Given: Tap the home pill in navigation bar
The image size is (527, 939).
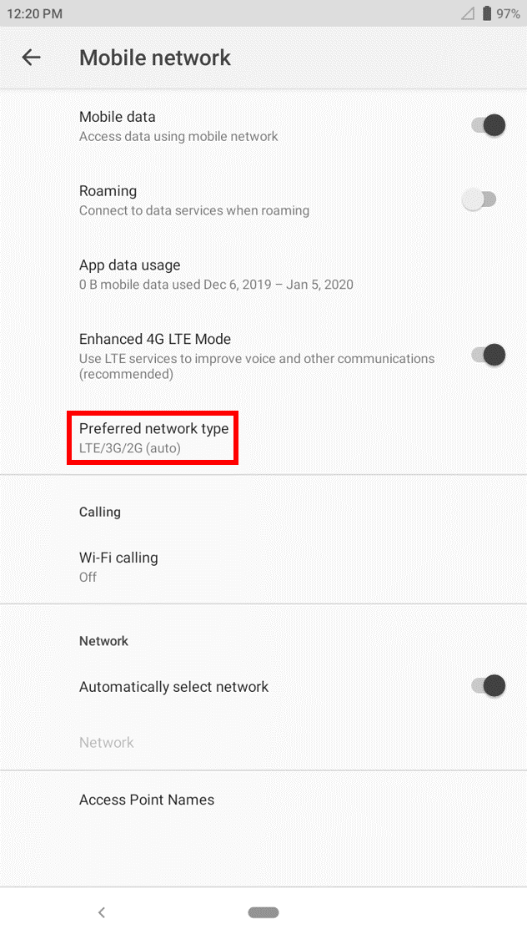Looking at the screenshot, I should [x=263, y=912].
